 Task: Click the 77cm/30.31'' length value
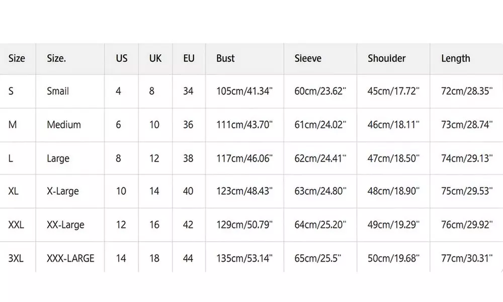tap(466, 258)
